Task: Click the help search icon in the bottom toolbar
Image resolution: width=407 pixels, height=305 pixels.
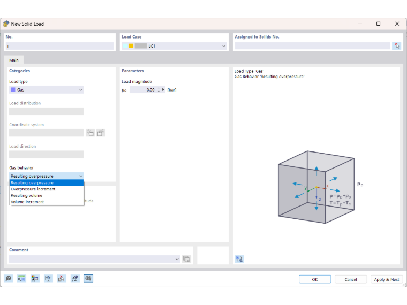Action: coord(9,279)
